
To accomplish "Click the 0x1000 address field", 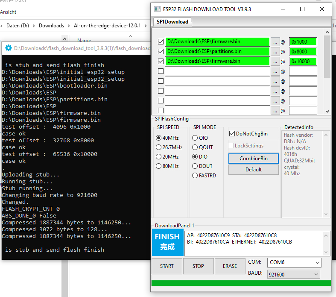I will [303, 42].
